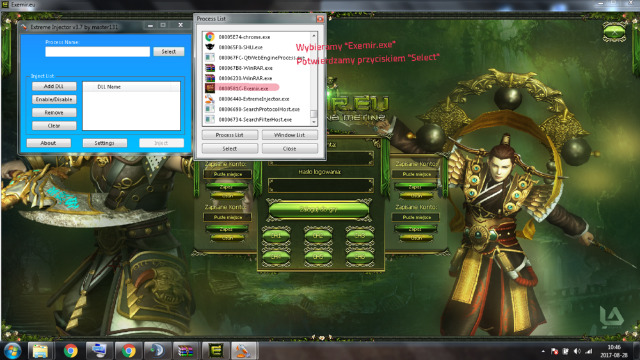640x360 pixels.
Task: Click Process List button
Action: click(x=229, y=135)
